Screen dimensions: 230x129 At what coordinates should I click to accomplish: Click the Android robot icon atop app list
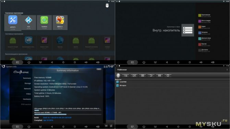tap(107, 5)
